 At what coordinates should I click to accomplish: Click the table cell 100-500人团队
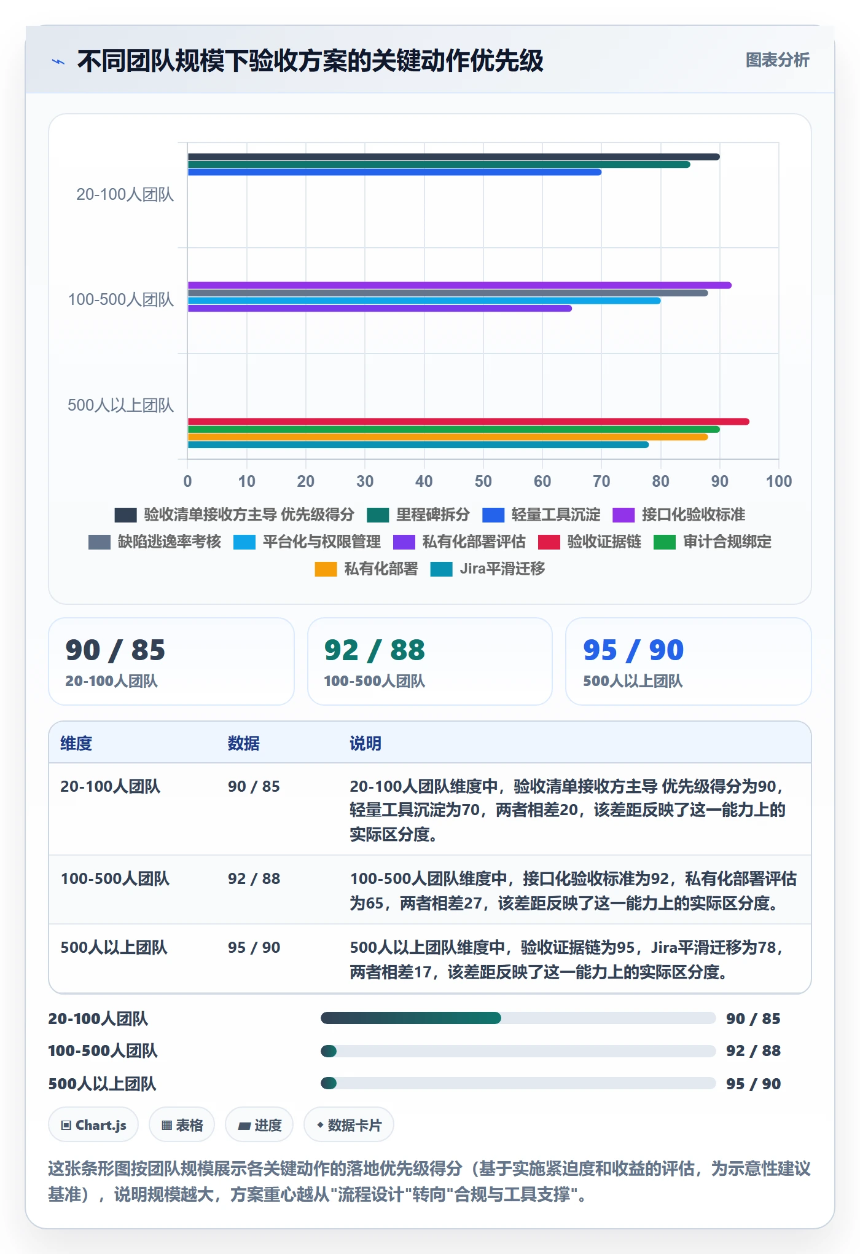point(115,878)
